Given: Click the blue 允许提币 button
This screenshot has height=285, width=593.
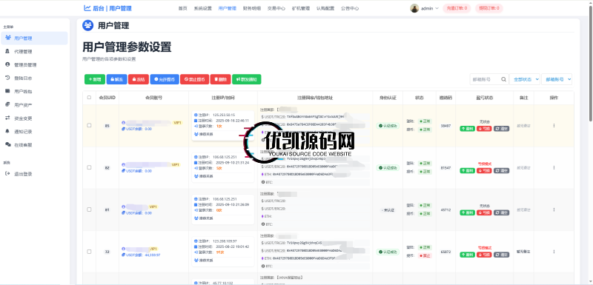Looking at the screenshot, I should point(165,79).
